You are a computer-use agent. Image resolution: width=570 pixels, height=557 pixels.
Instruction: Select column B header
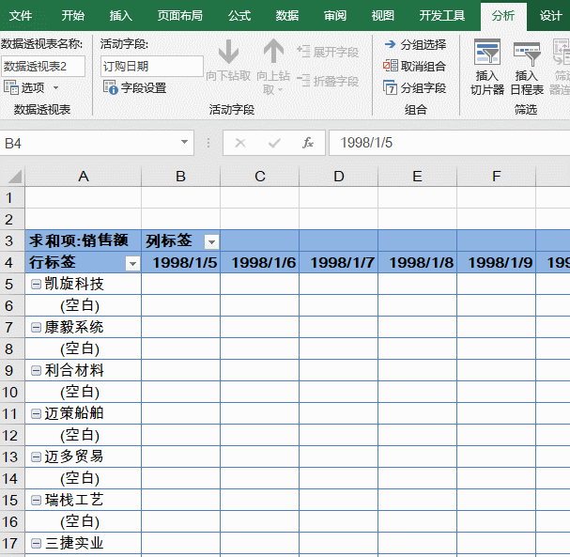pos(180,177)
